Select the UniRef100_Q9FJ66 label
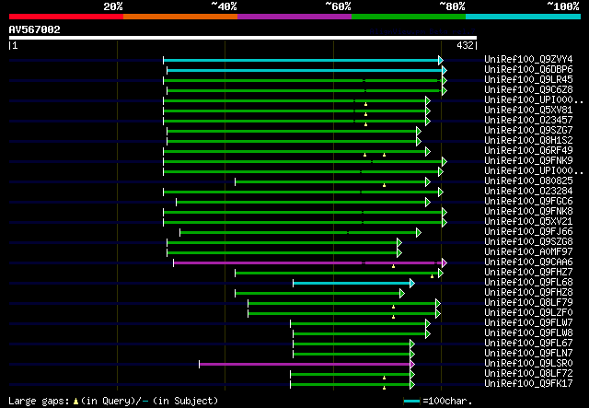This screenshot has height=408, width=589. [528, 232]
